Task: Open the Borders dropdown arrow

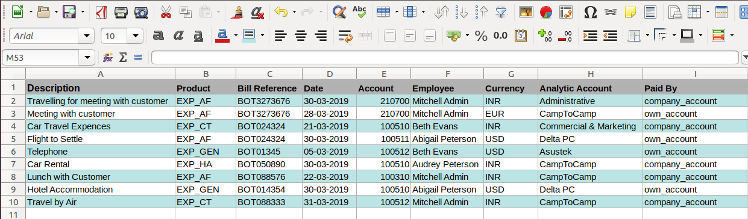Action: 647,35
